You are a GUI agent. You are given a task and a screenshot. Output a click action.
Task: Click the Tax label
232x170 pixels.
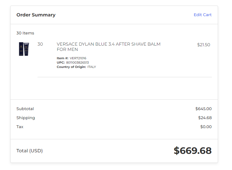20,127
